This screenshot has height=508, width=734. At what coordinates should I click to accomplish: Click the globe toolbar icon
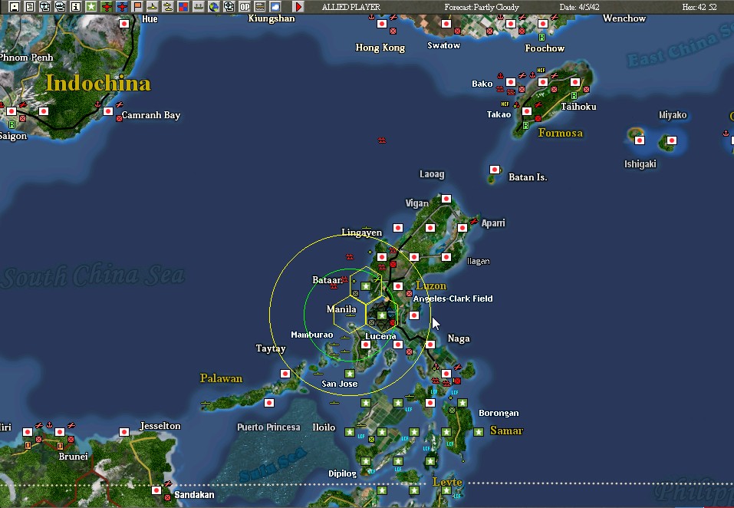coord(214,7)
